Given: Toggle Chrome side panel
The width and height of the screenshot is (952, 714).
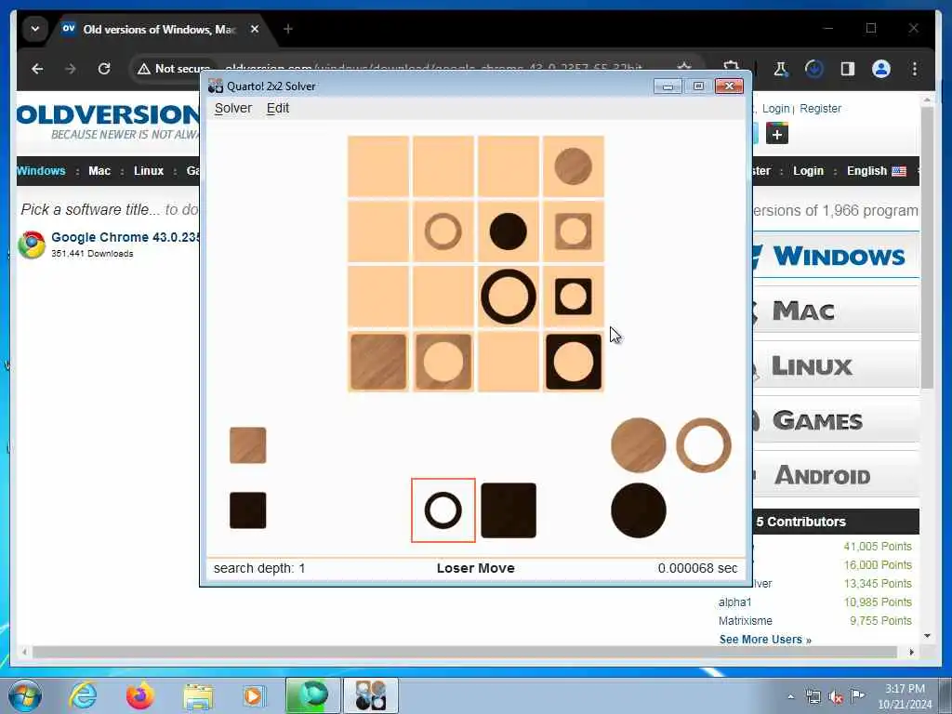Looking at the screenshot, I should click(848, 69).
